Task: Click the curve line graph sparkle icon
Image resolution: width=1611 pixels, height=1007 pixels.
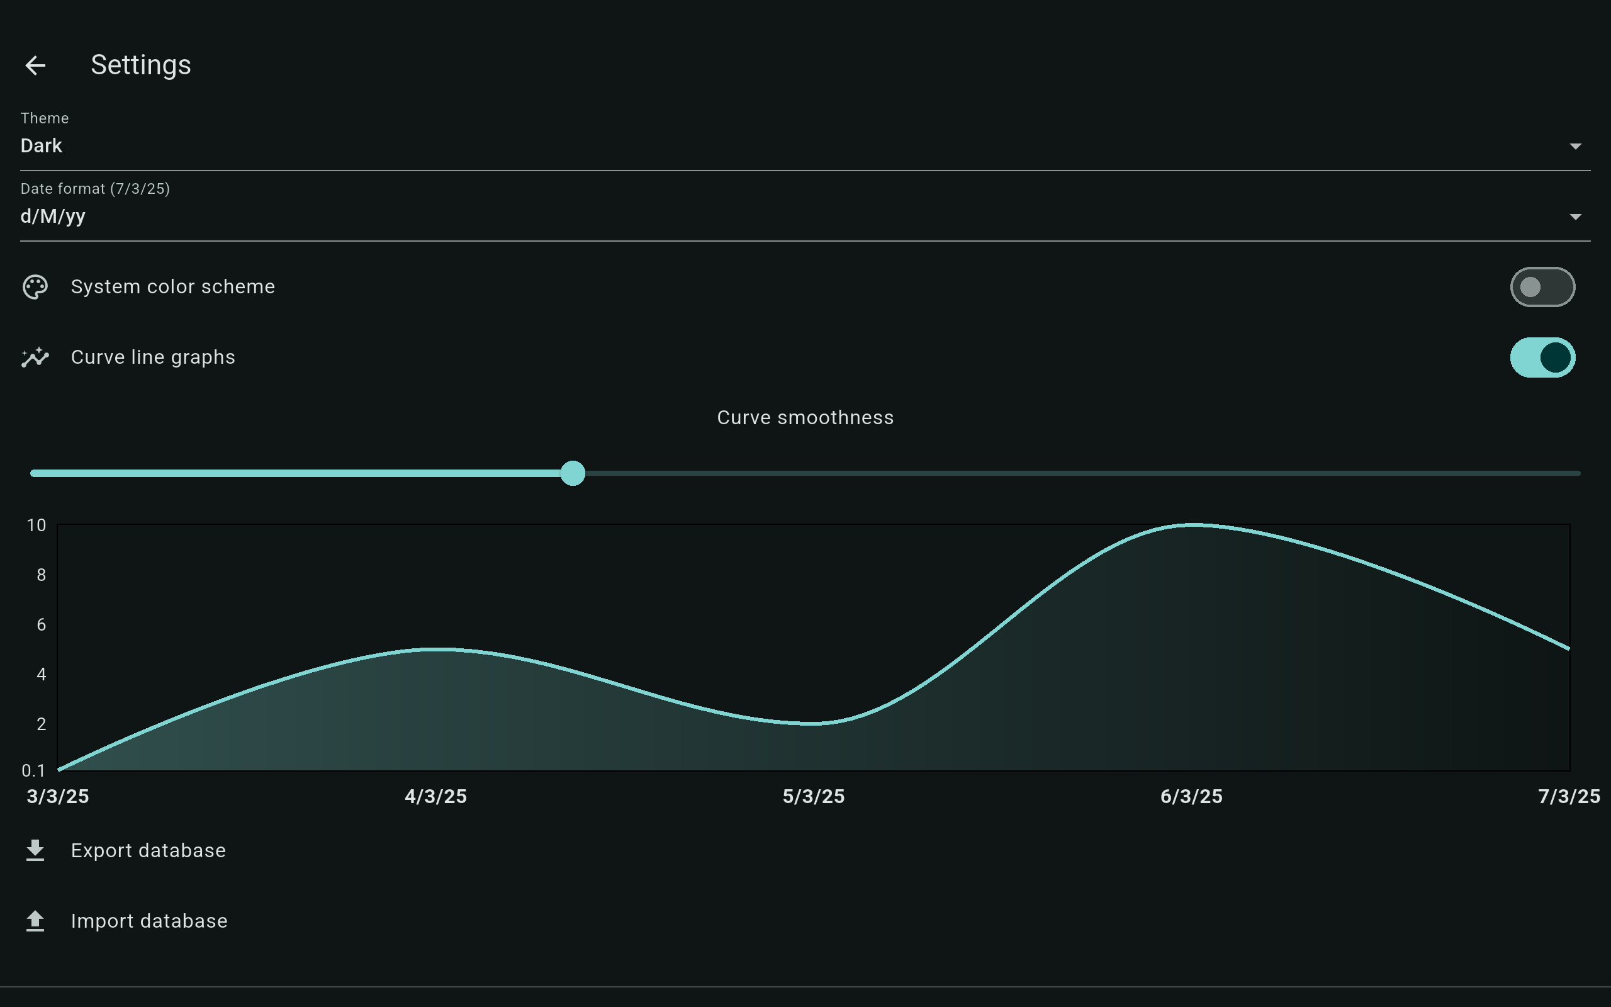Action: (x=35, y=357)
